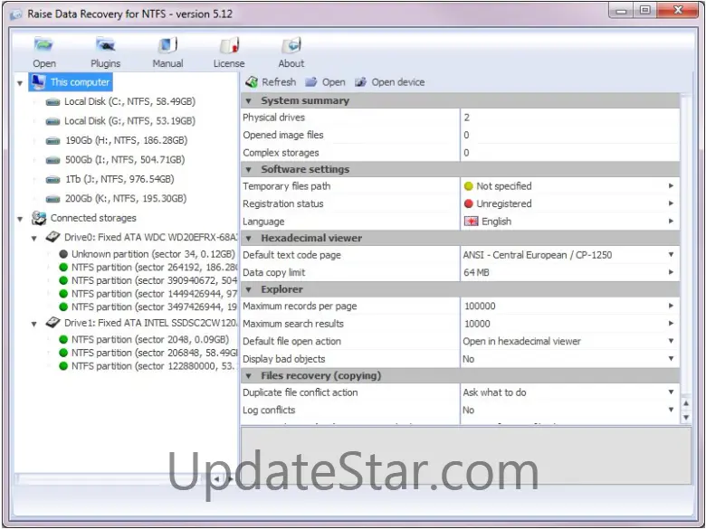Click the Complex storages row

point(460,153)
